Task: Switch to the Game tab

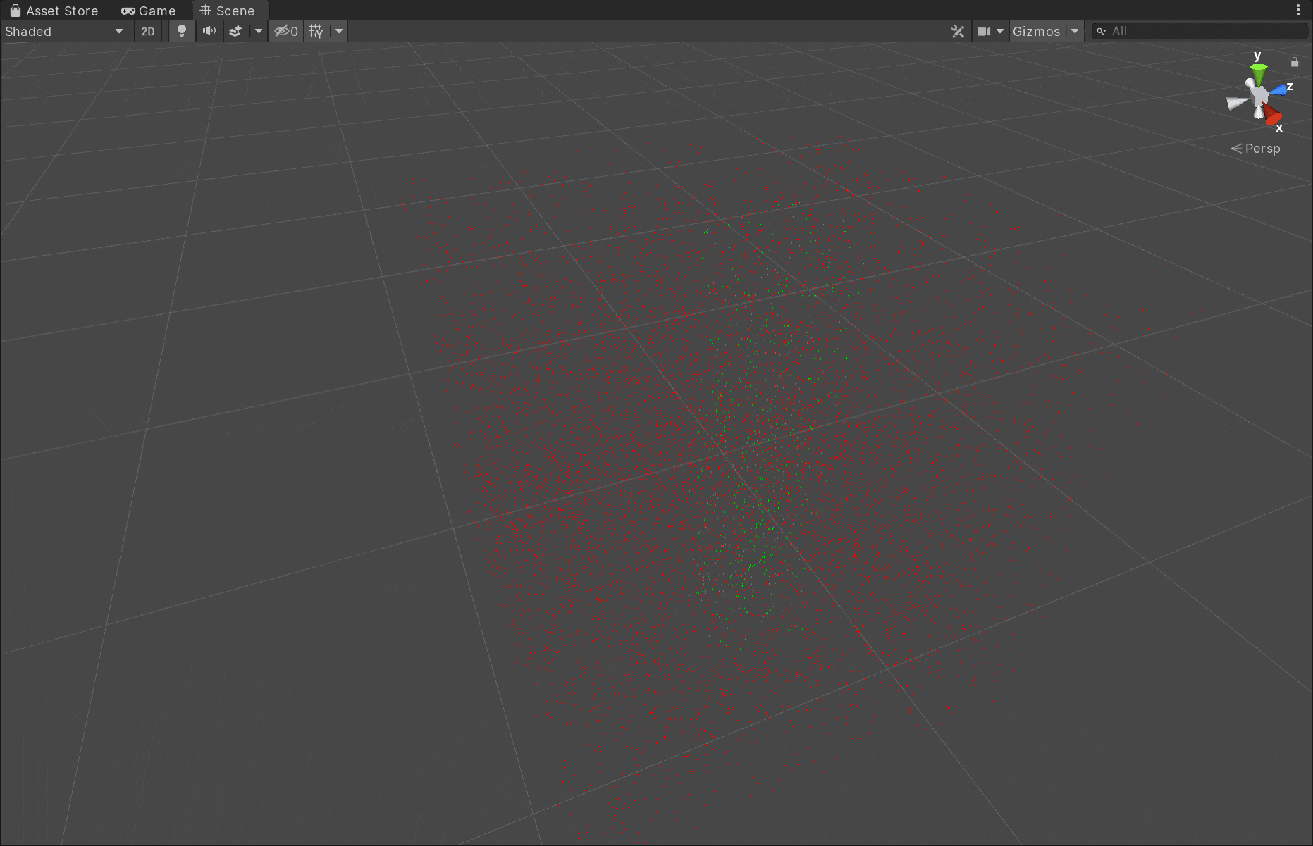Action: pyautogui.click(x=149, y=11)
